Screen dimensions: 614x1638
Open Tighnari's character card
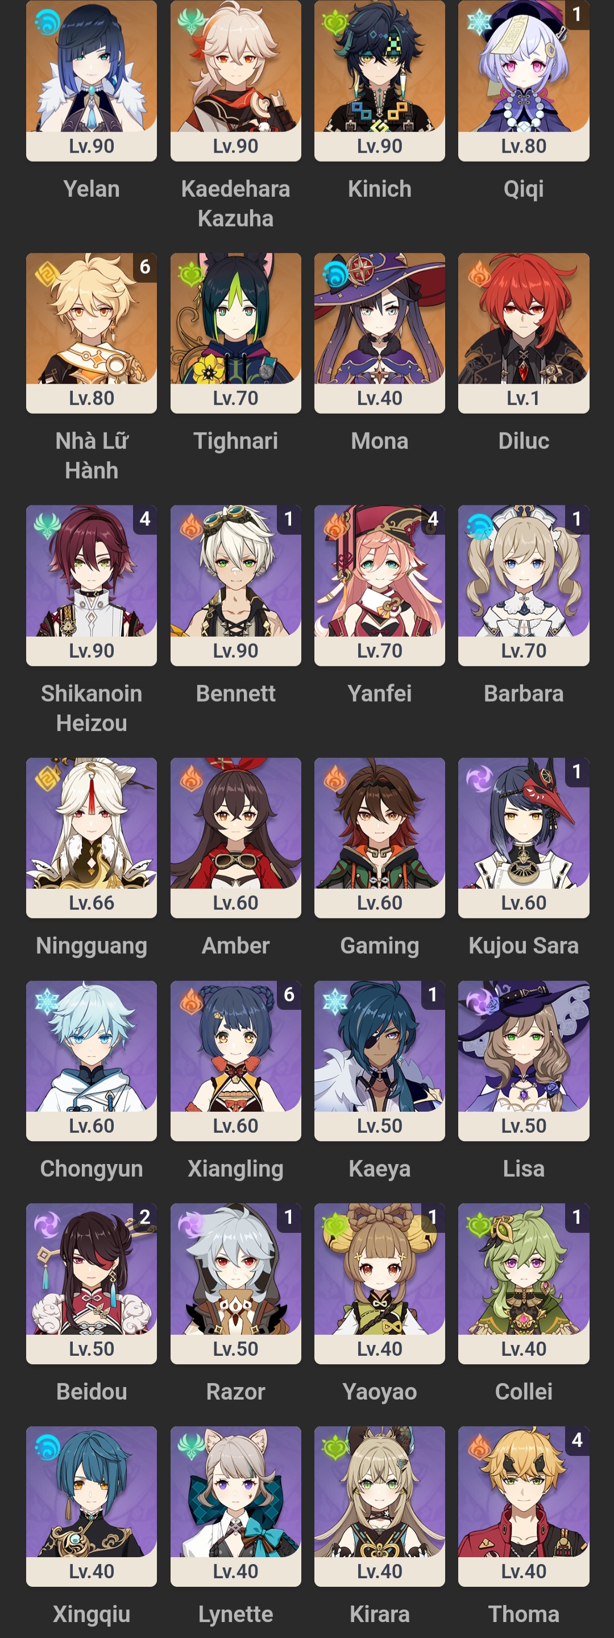(x=235, y=333)
